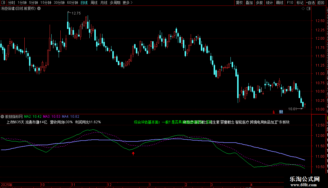Click the 10.01 low price label

tap(292, 109)
